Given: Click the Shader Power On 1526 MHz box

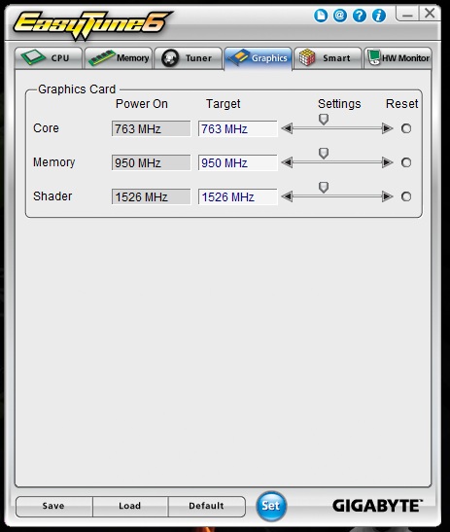Looking at the screenshot, I should click(x=152, y=196).
